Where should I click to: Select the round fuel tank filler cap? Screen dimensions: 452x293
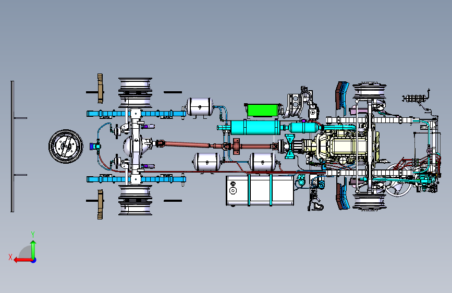pos(233,190)
